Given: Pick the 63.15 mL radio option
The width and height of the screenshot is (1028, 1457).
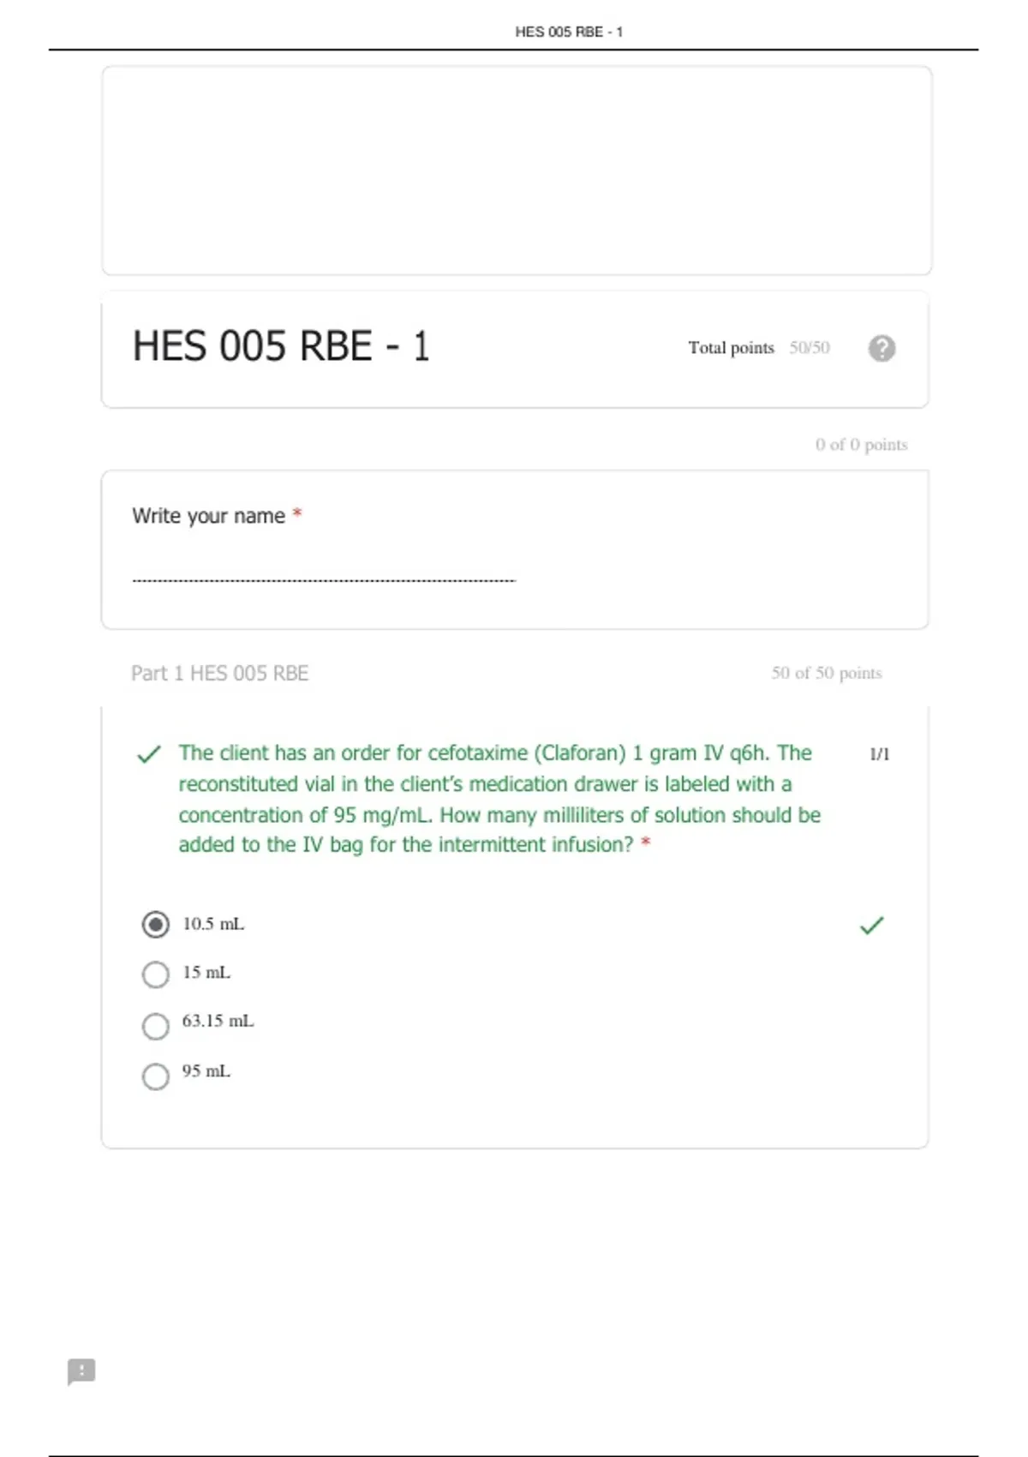Looking at the screenshot, I should click(x=156, y=1025).
